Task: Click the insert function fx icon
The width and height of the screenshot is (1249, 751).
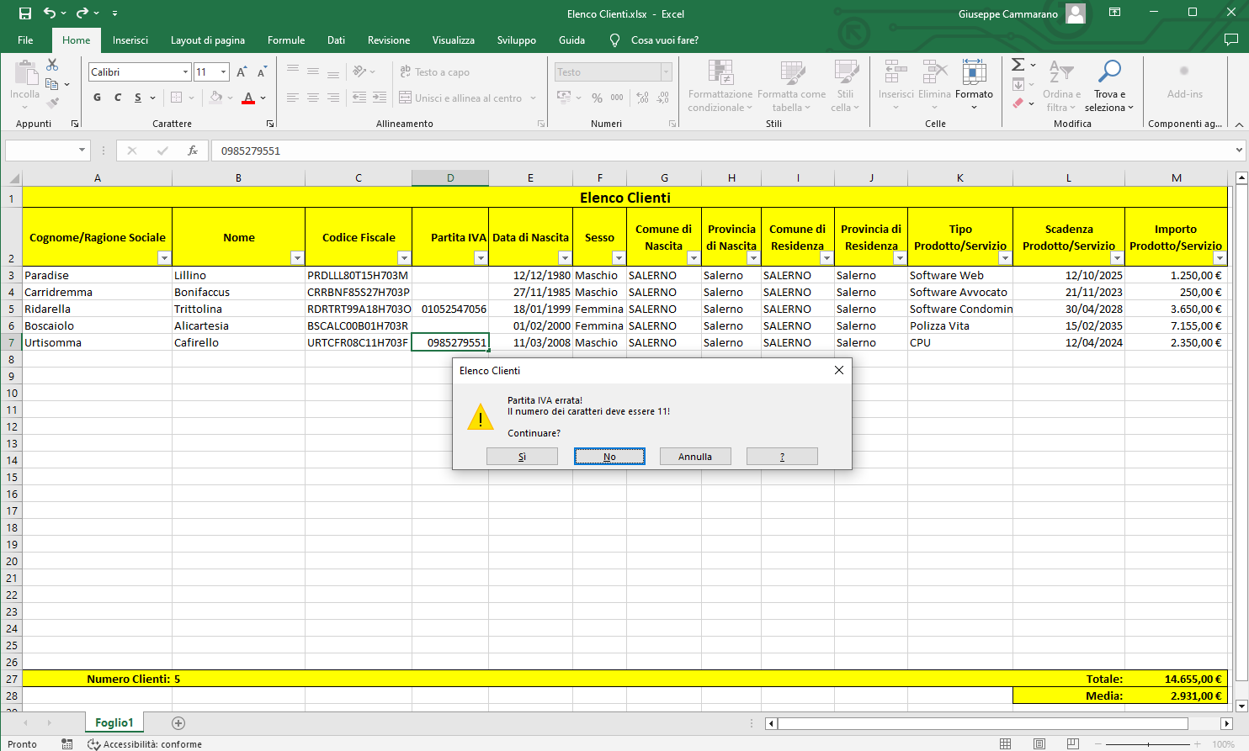Action: pos(193,151)
